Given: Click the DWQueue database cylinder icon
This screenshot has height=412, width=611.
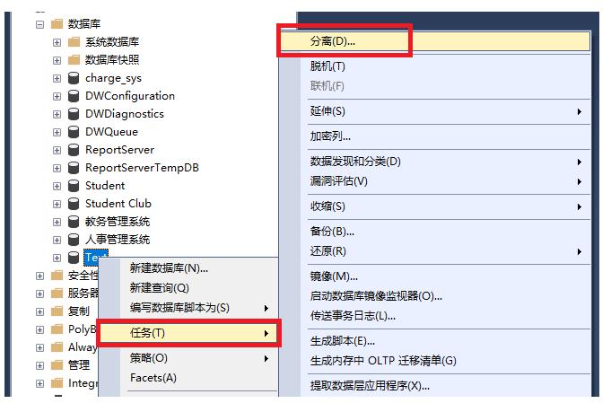Looking at the screenshot, I should (x=74, y=132).
